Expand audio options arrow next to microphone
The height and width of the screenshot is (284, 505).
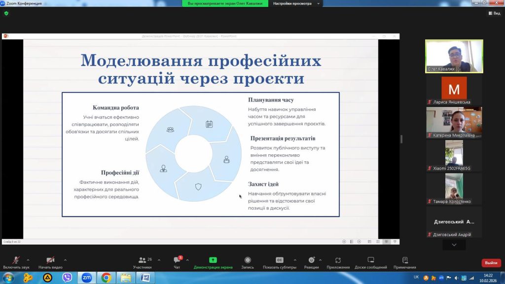click(28, 260)
